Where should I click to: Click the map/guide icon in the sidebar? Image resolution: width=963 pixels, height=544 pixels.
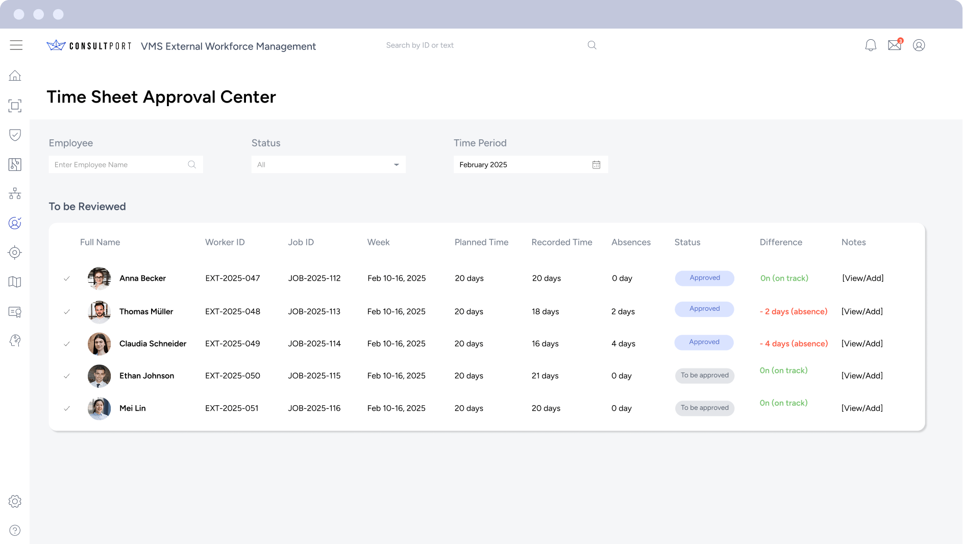pyautogui.click(x=15, y=282)
